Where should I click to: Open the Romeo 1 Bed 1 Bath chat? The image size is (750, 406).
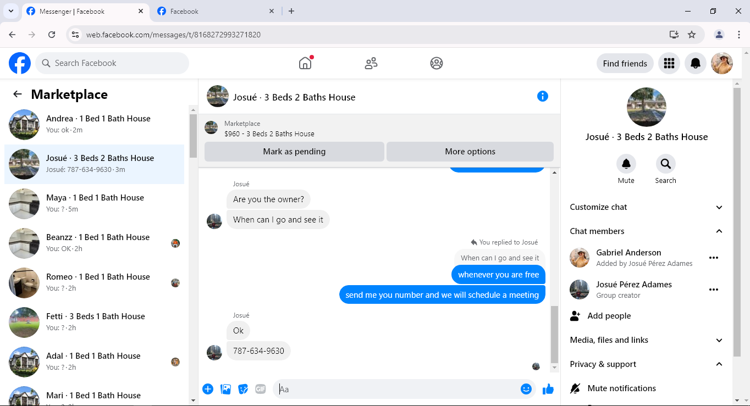coord(95,283)
